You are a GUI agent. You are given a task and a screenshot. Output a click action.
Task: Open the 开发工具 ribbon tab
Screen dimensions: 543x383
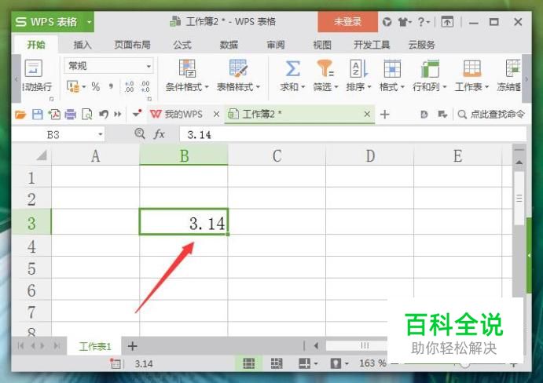click(x=372, y=45)
